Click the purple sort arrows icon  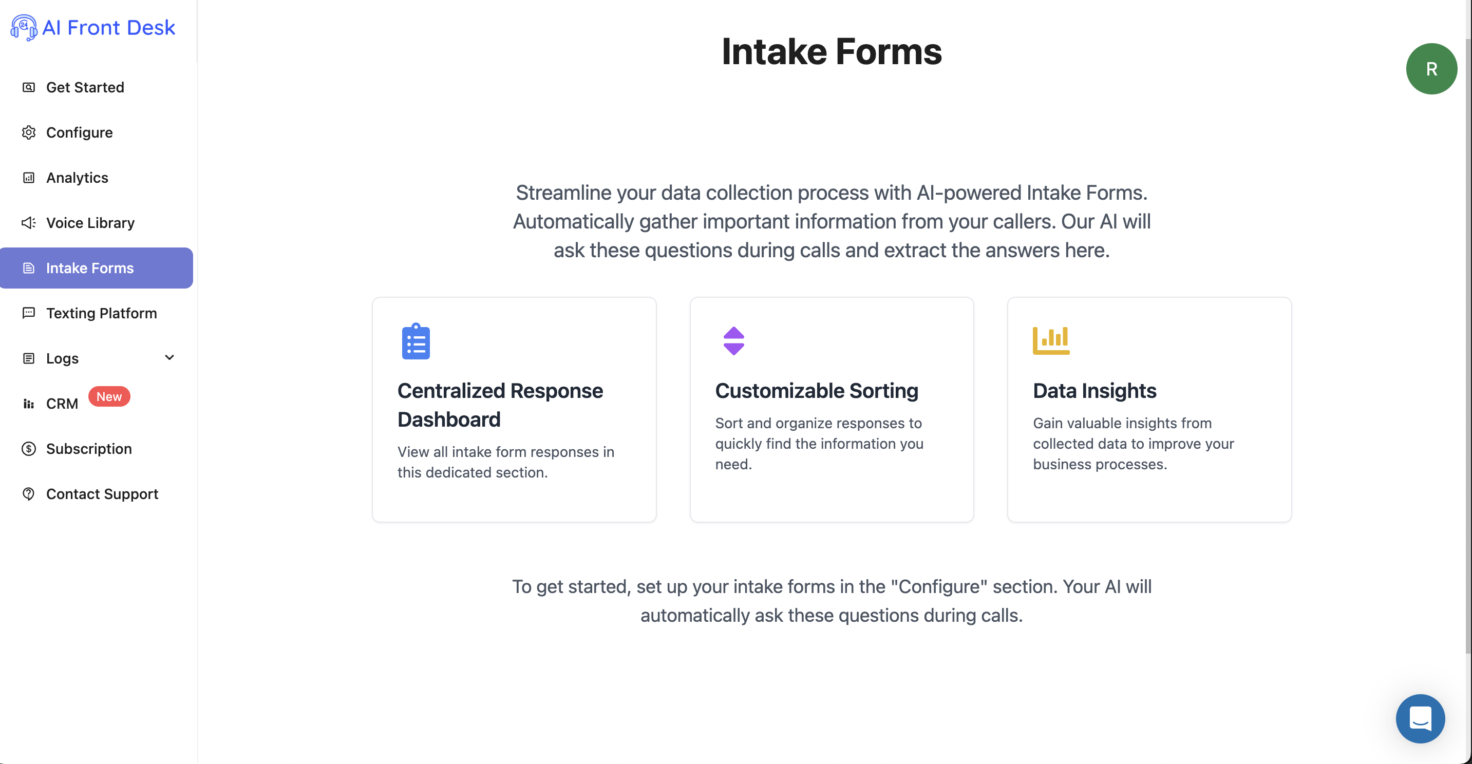pyautogui.click(x=734, y=341)
